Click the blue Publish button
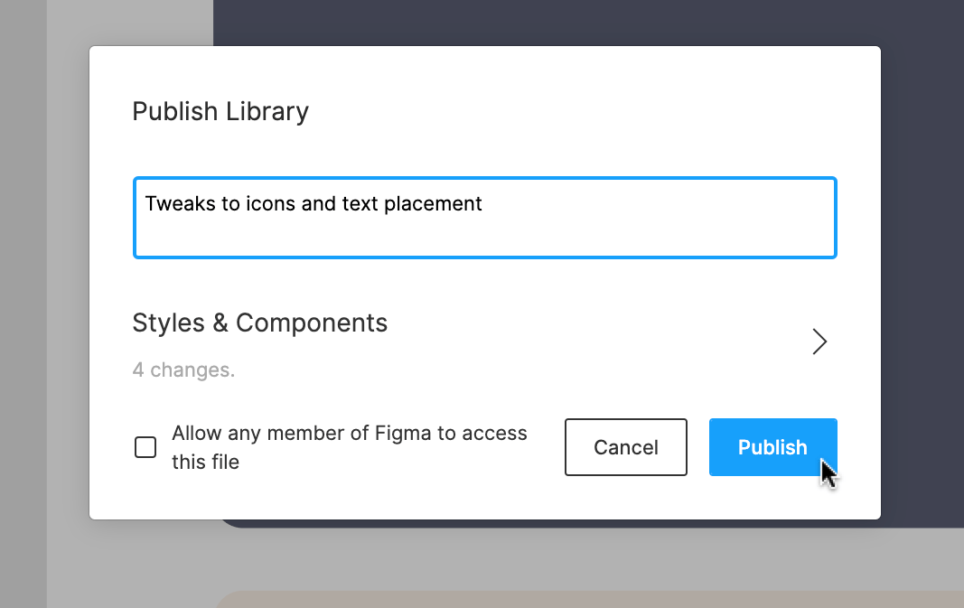 point(772,447)
